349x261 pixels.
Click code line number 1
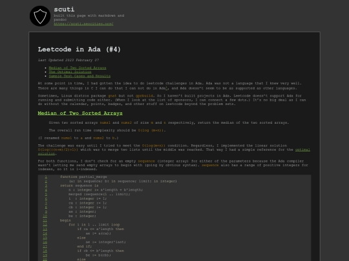pyautogui.click(x=46, y=177)
